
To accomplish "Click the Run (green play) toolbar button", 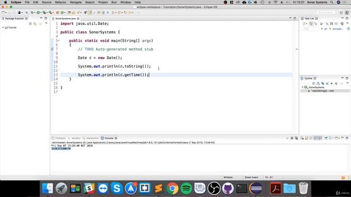I will tap(38, 13).
